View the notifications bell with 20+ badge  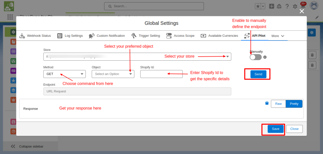coord(302,6)
